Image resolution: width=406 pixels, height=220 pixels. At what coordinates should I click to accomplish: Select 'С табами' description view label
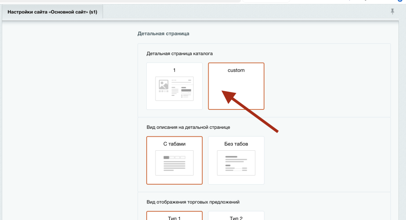[x=174, y=144]
